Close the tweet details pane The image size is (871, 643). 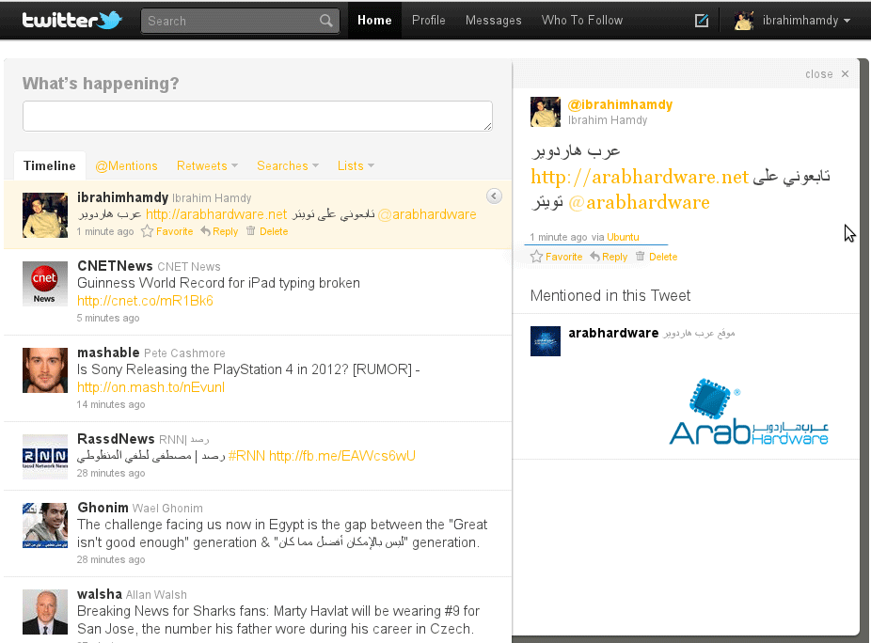(x=827, y=74)
